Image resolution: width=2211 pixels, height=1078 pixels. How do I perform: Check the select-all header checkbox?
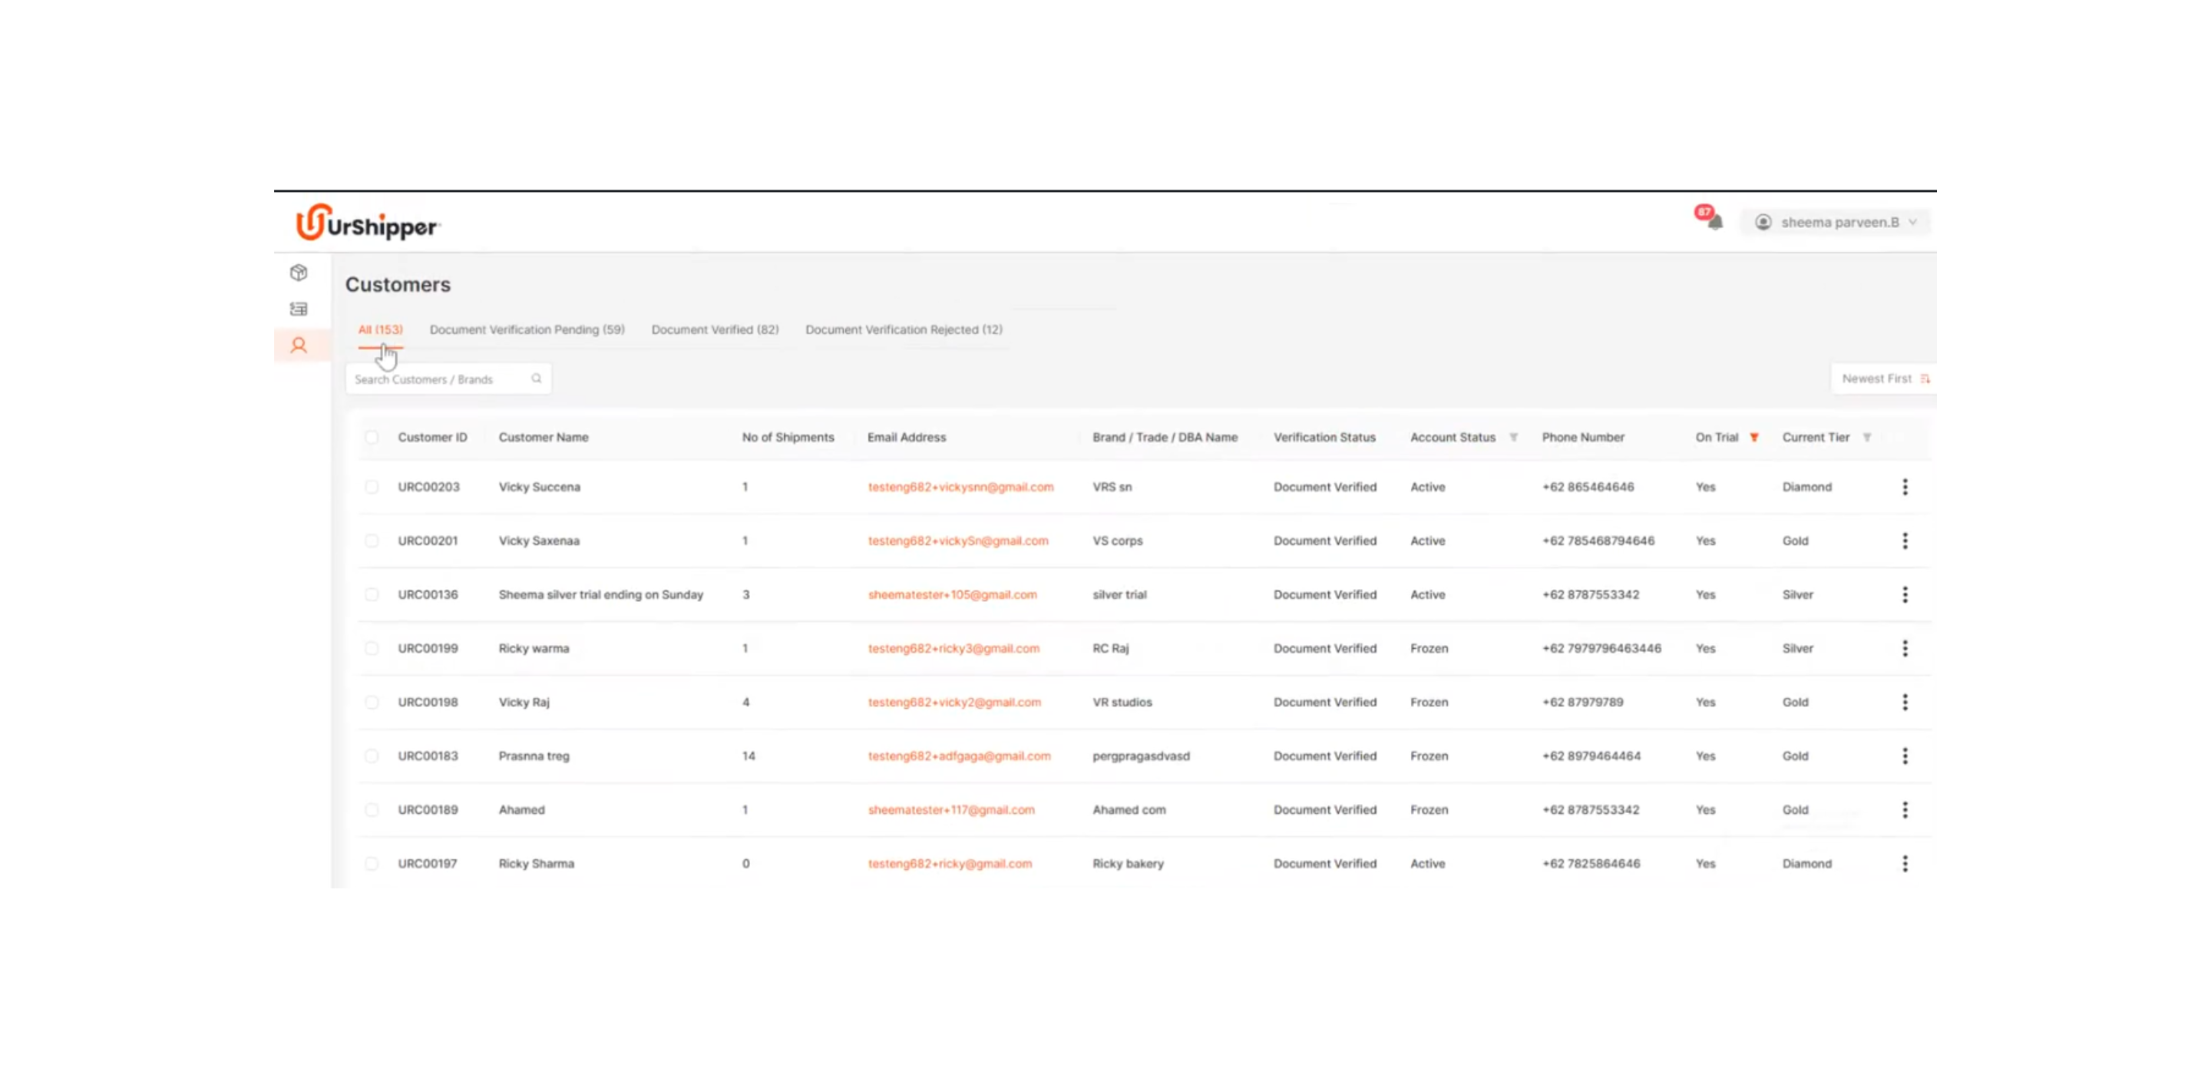tap(371, 438)
